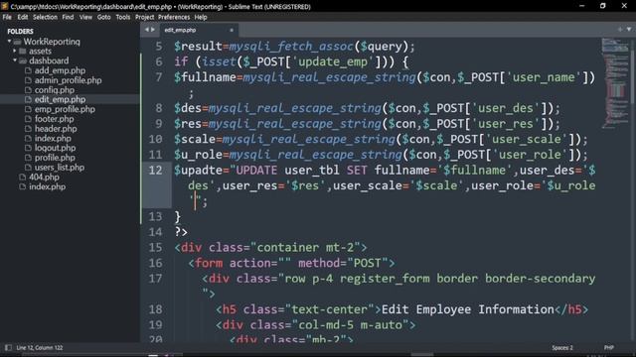
Task: Open the tab list dropdown arrow
Action: click(629, 29)
